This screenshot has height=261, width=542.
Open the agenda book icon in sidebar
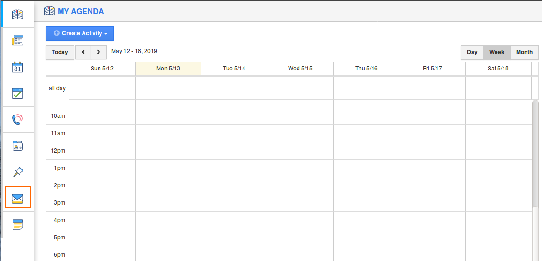coord(17,15)
